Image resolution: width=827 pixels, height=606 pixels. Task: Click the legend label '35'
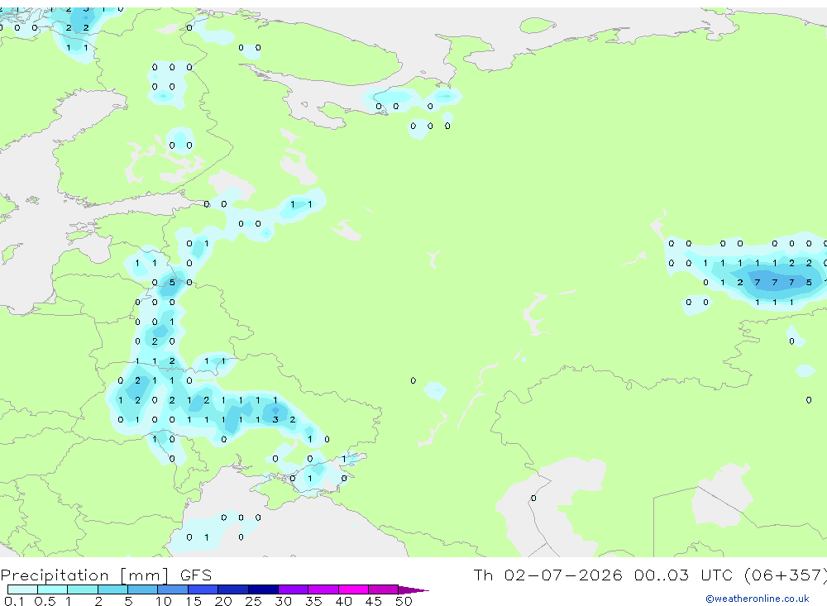tap(313, 601)
